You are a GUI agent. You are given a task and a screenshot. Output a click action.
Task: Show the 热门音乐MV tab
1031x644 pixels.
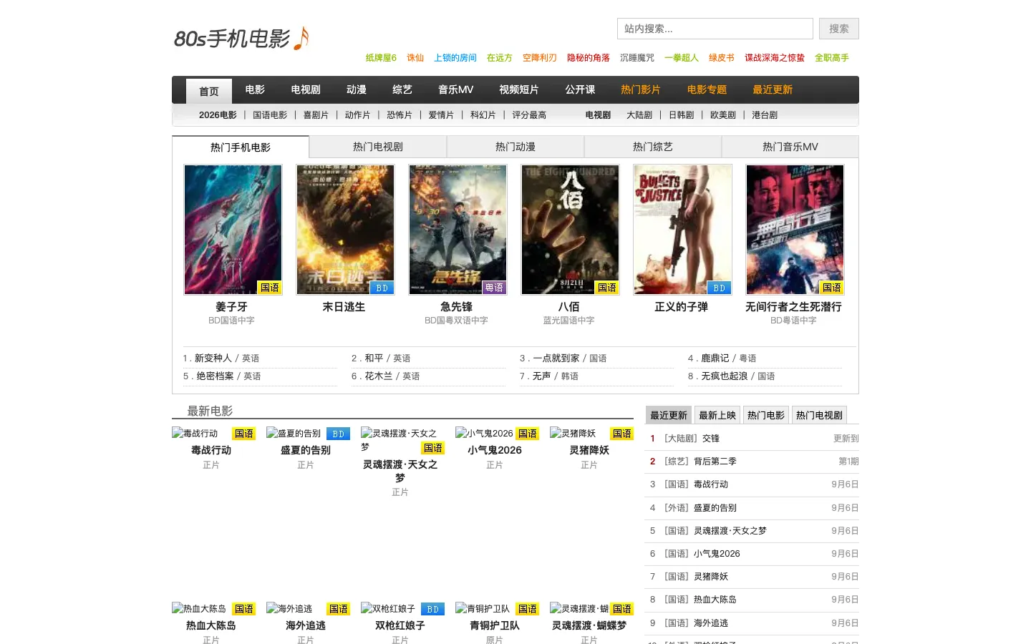click(790, 147)
